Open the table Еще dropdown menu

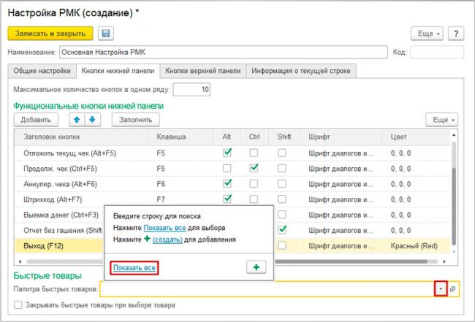[x=442, y=120]
